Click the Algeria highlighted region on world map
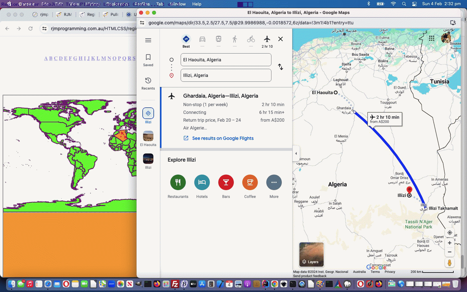Viewport: 467px width, 292px height. [x=122, y=135]
